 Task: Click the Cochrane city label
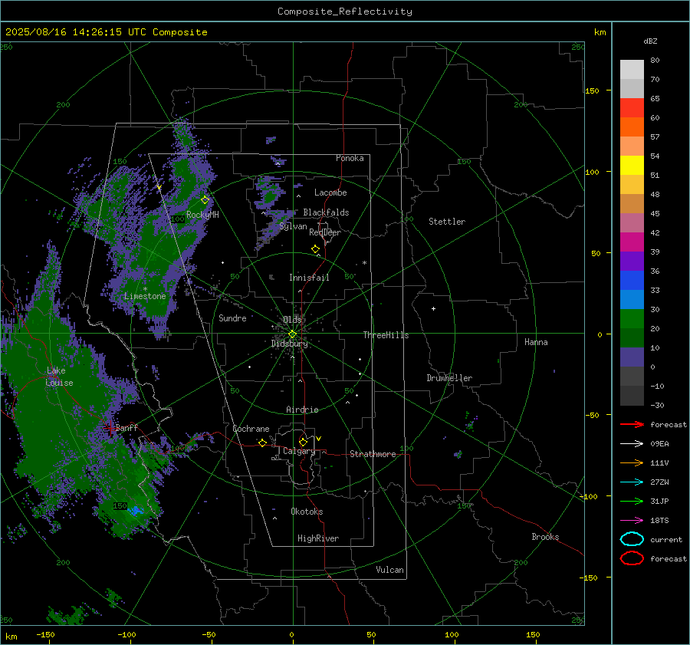click(x=251, y=429)
